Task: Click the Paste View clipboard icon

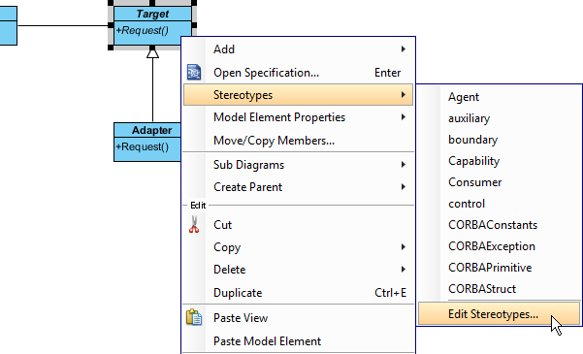Action: (194, 317)
